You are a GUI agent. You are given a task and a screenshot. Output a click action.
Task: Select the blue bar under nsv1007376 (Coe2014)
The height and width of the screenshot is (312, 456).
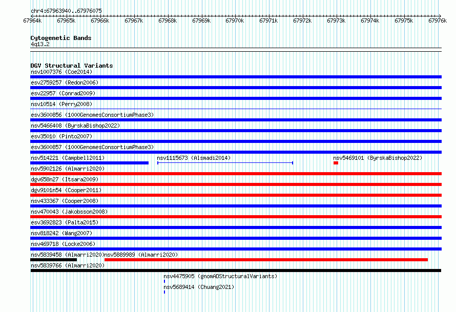pos(236,77)
